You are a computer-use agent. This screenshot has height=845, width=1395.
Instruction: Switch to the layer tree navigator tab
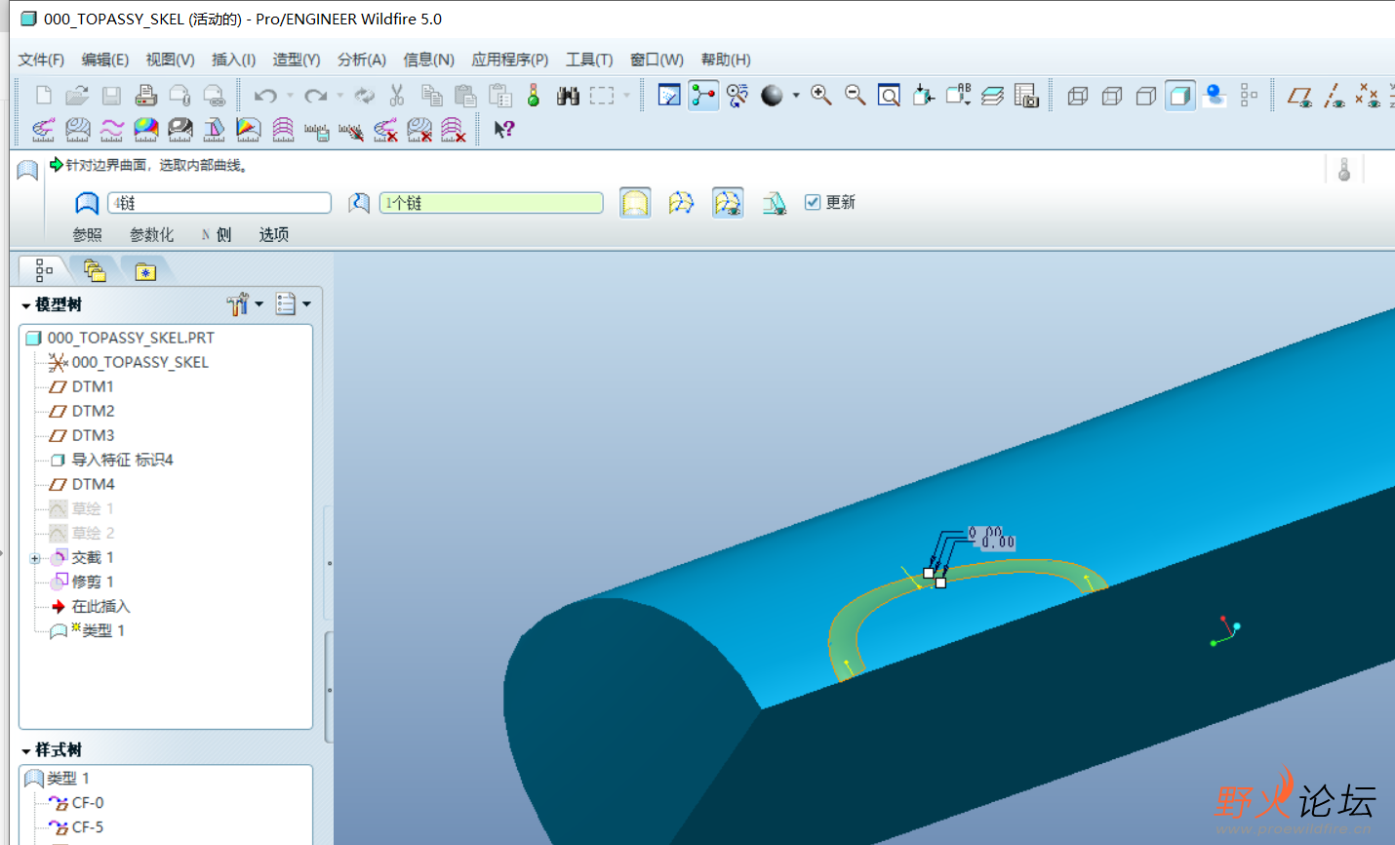[94, 269]
